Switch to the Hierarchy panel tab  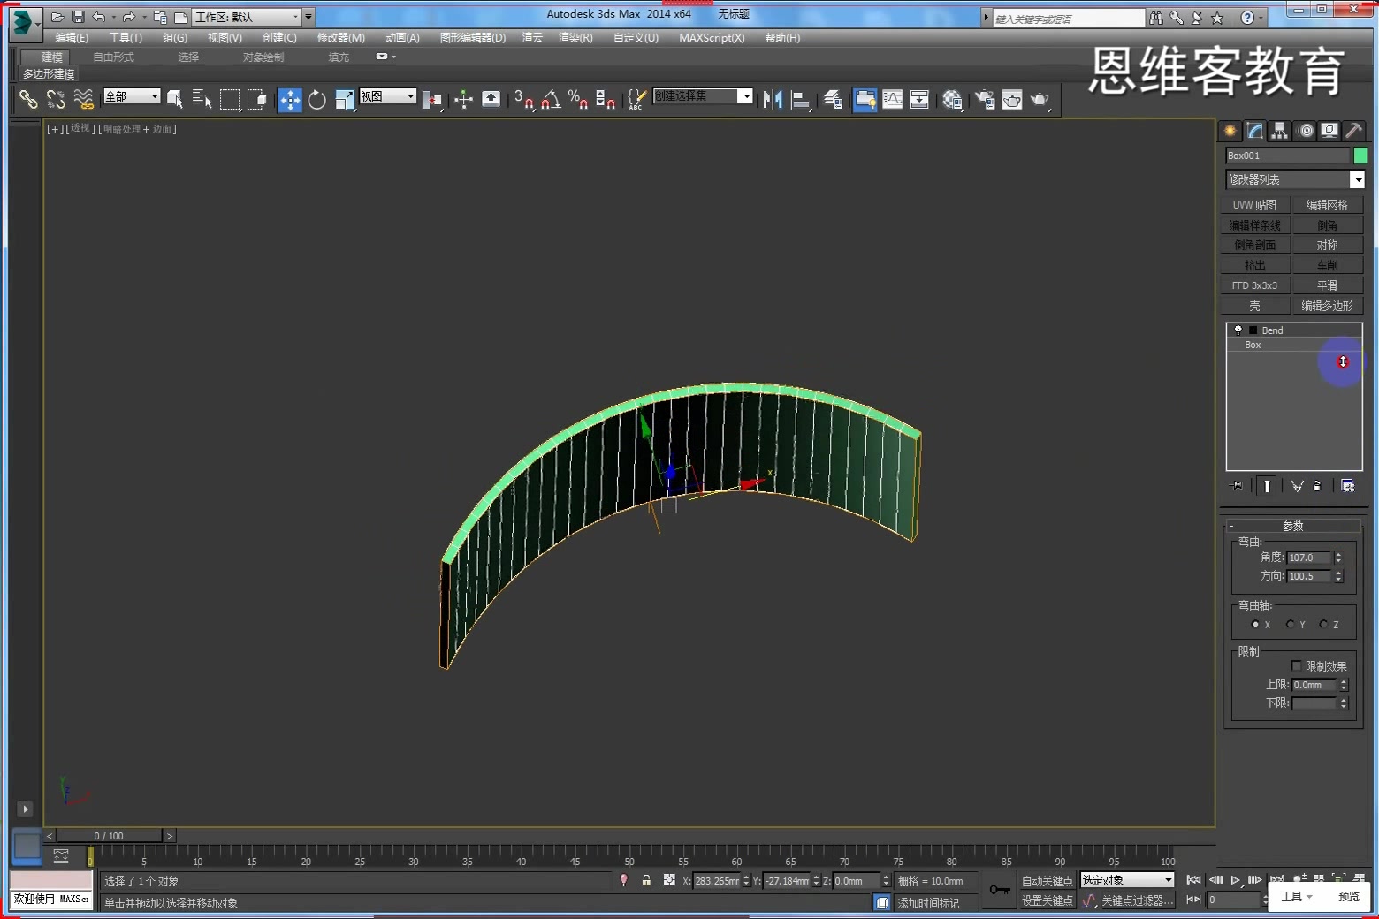[1279, 131]
